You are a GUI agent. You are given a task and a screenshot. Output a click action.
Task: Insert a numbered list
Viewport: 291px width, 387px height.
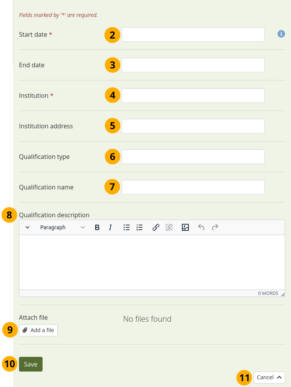click(140, 227)
